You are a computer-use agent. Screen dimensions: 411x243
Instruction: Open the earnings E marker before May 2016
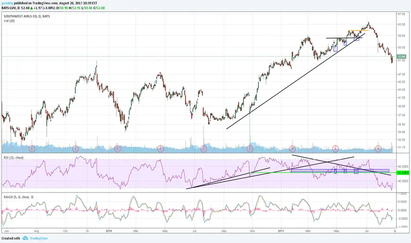(x=161, y=149)
